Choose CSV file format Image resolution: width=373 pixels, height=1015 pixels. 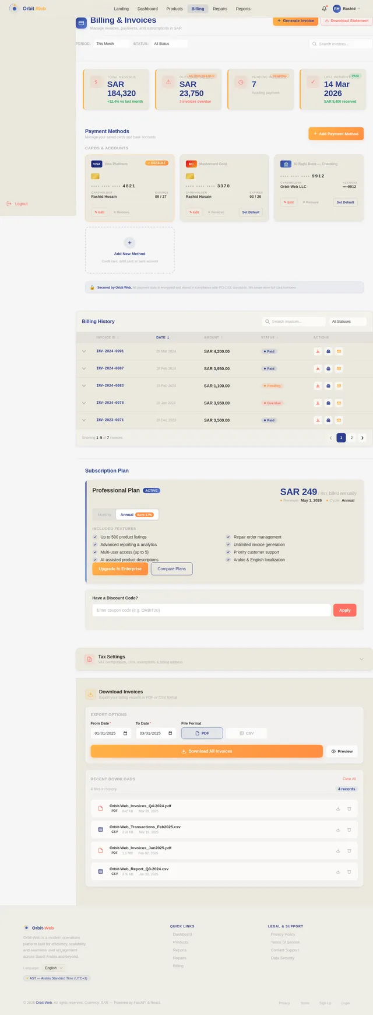tap(246, 733)
